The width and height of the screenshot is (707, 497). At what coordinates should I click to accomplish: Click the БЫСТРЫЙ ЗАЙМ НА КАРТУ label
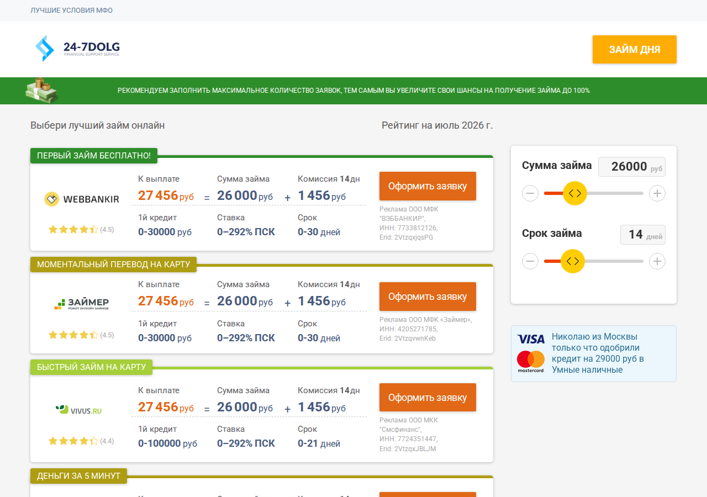tap(92, 367)
